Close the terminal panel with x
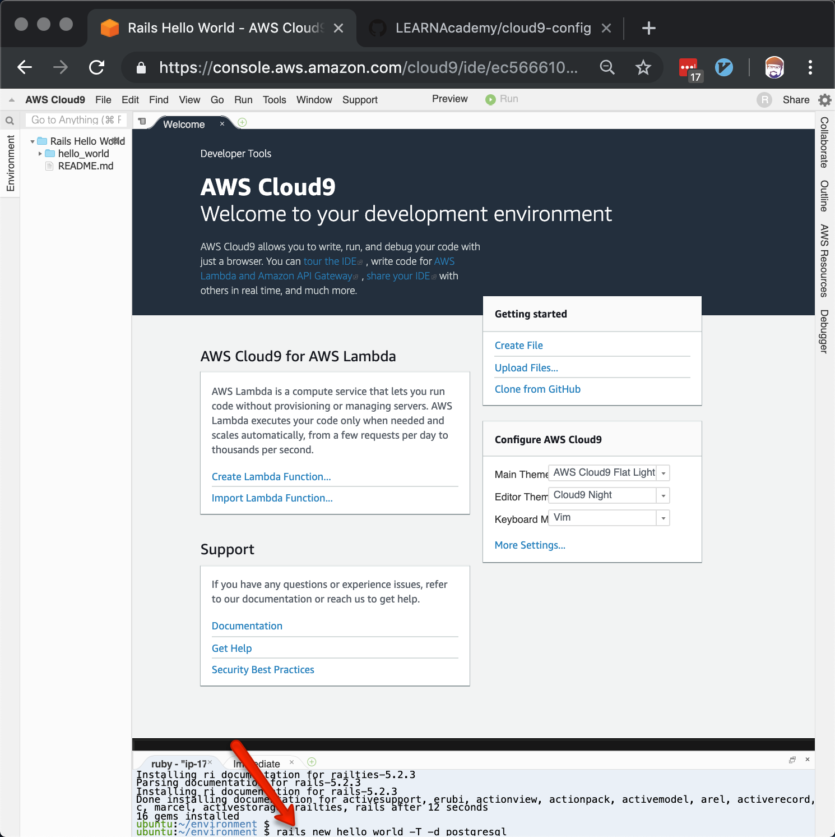835x837 pixels. pos(808,760)
